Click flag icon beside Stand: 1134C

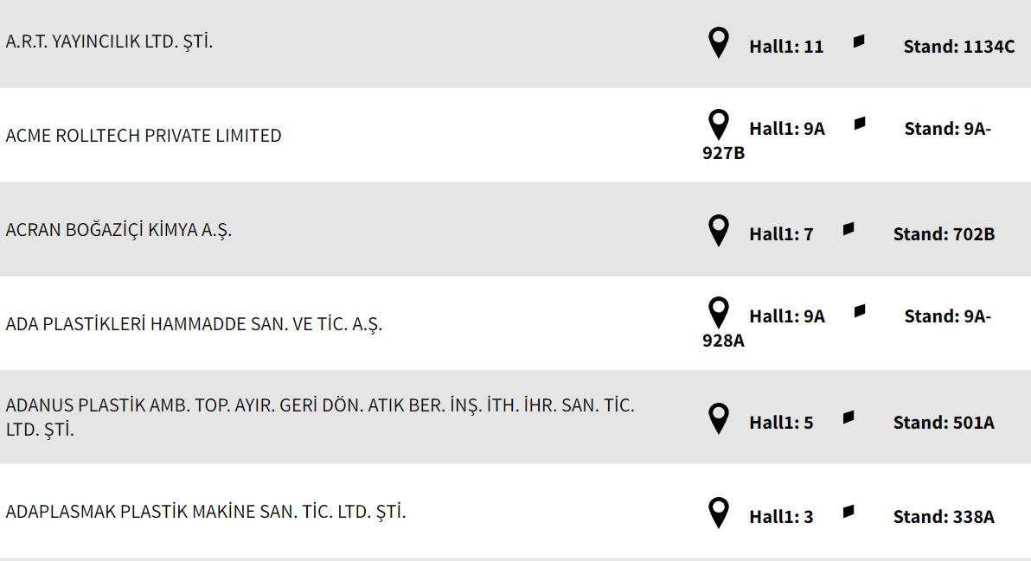[859, 41]
